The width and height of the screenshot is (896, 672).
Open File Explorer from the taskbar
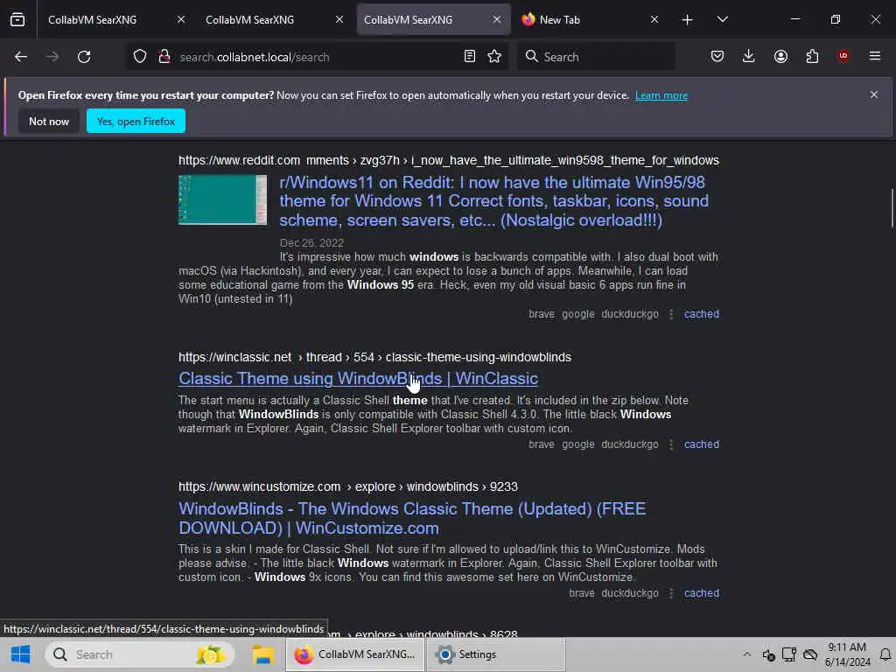263,654
